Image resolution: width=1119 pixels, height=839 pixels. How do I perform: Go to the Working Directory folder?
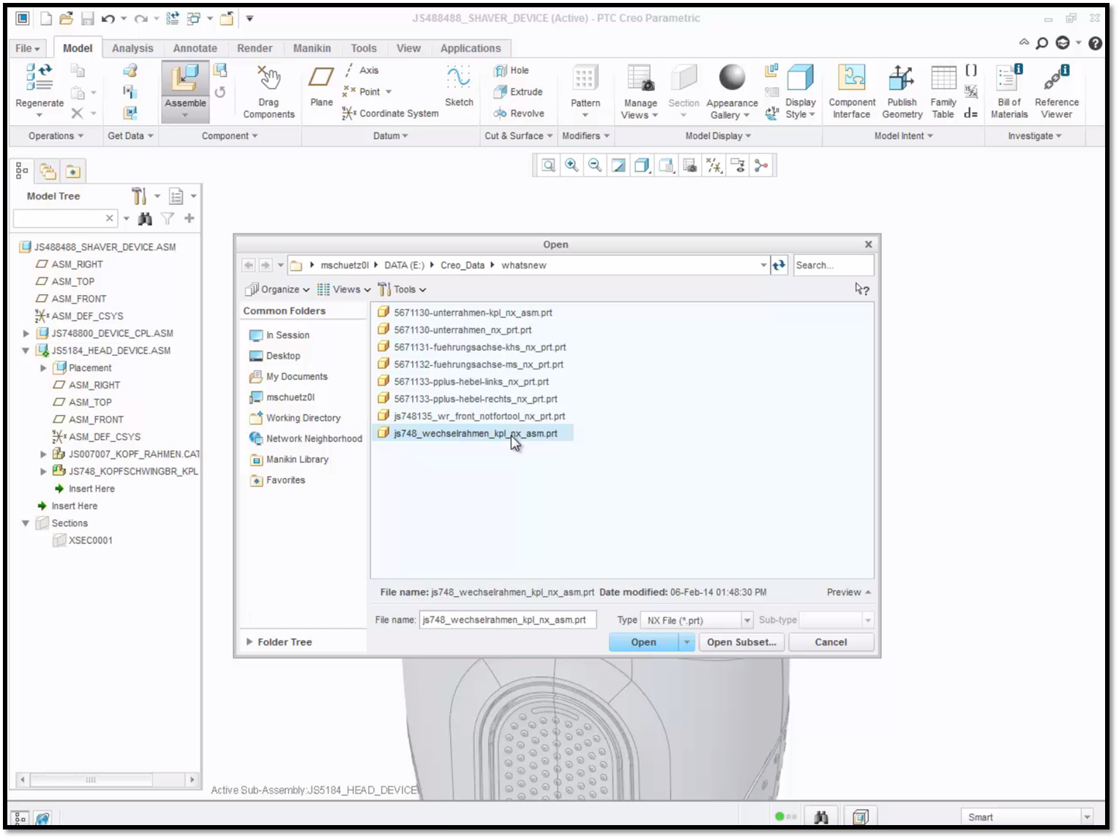[295, 418]
